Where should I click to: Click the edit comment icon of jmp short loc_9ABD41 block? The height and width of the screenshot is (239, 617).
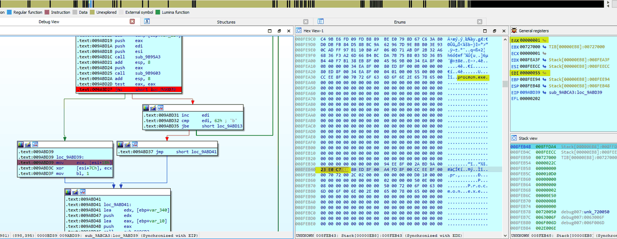[126, 145]
